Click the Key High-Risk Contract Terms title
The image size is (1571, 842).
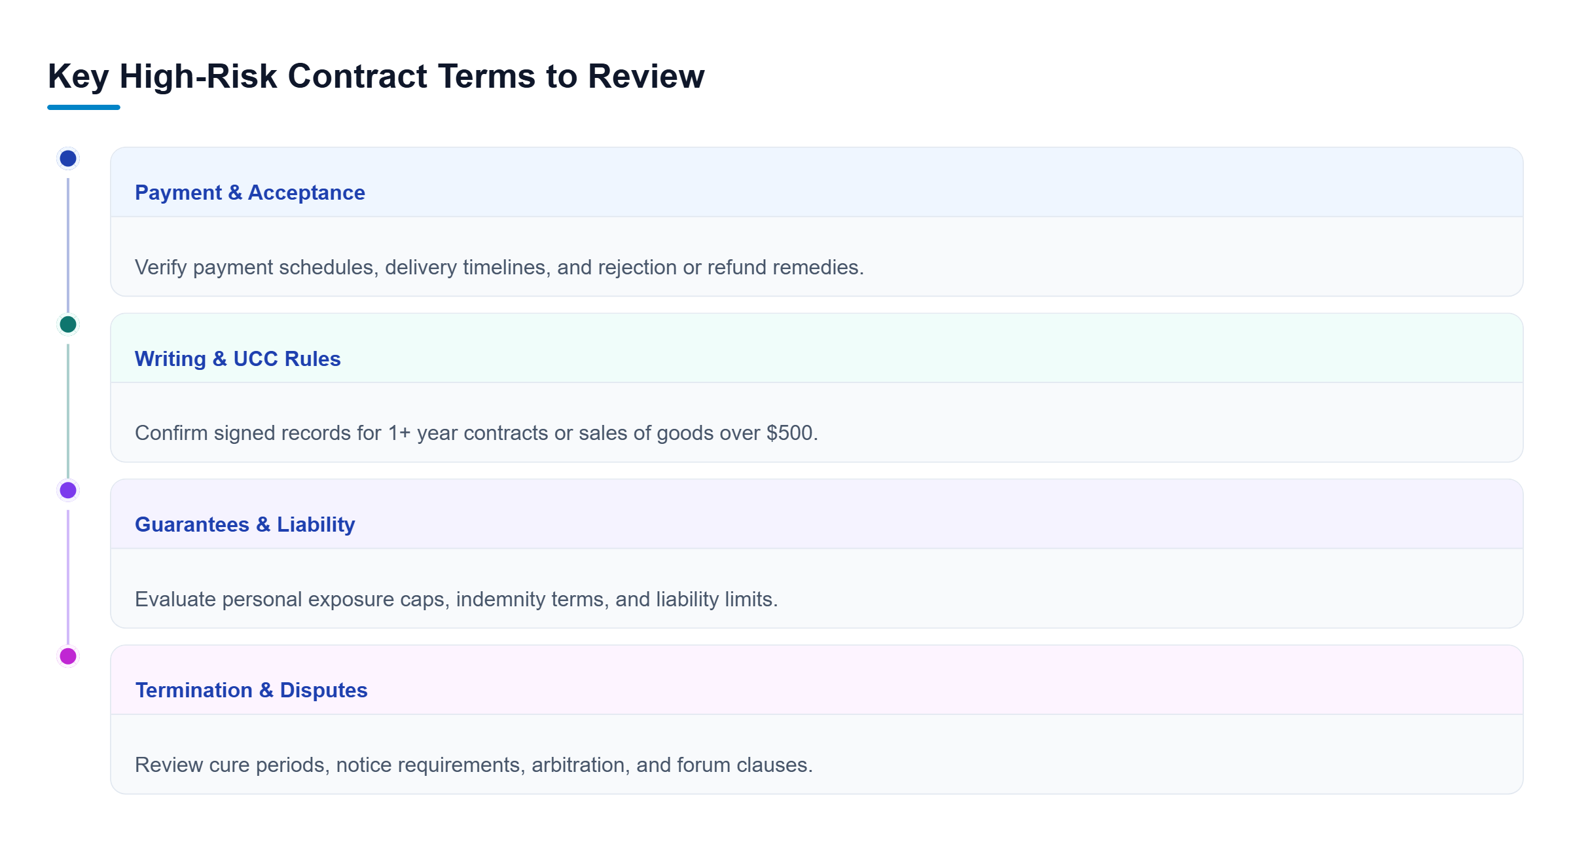(x=376, y=76)
